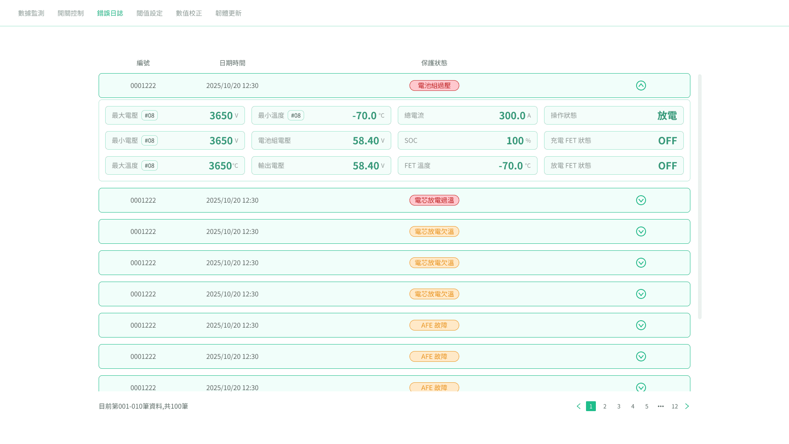
Task: Open the 韌體更新 page
Action: [228, 13]
